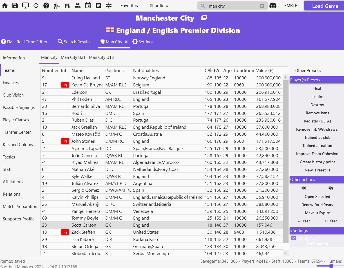The width and height of the screenshot is (344, 268).
Task: Click the player table scroll up arrow
Action: [285, 77]
